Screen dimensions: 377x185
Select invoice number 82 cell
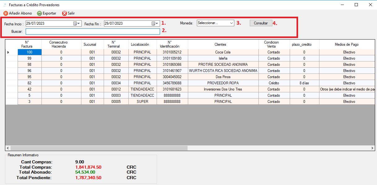tap(30, 83)
